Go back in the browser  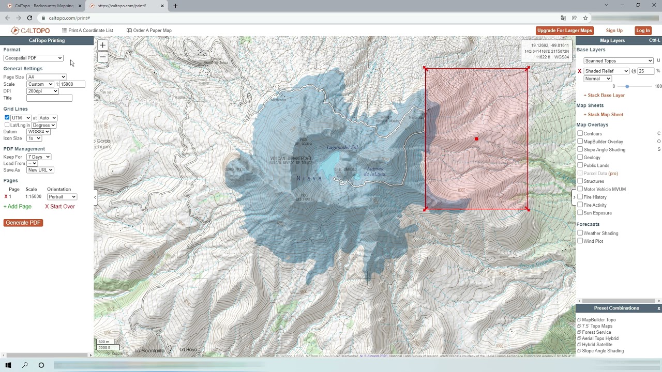coord(7,18)
